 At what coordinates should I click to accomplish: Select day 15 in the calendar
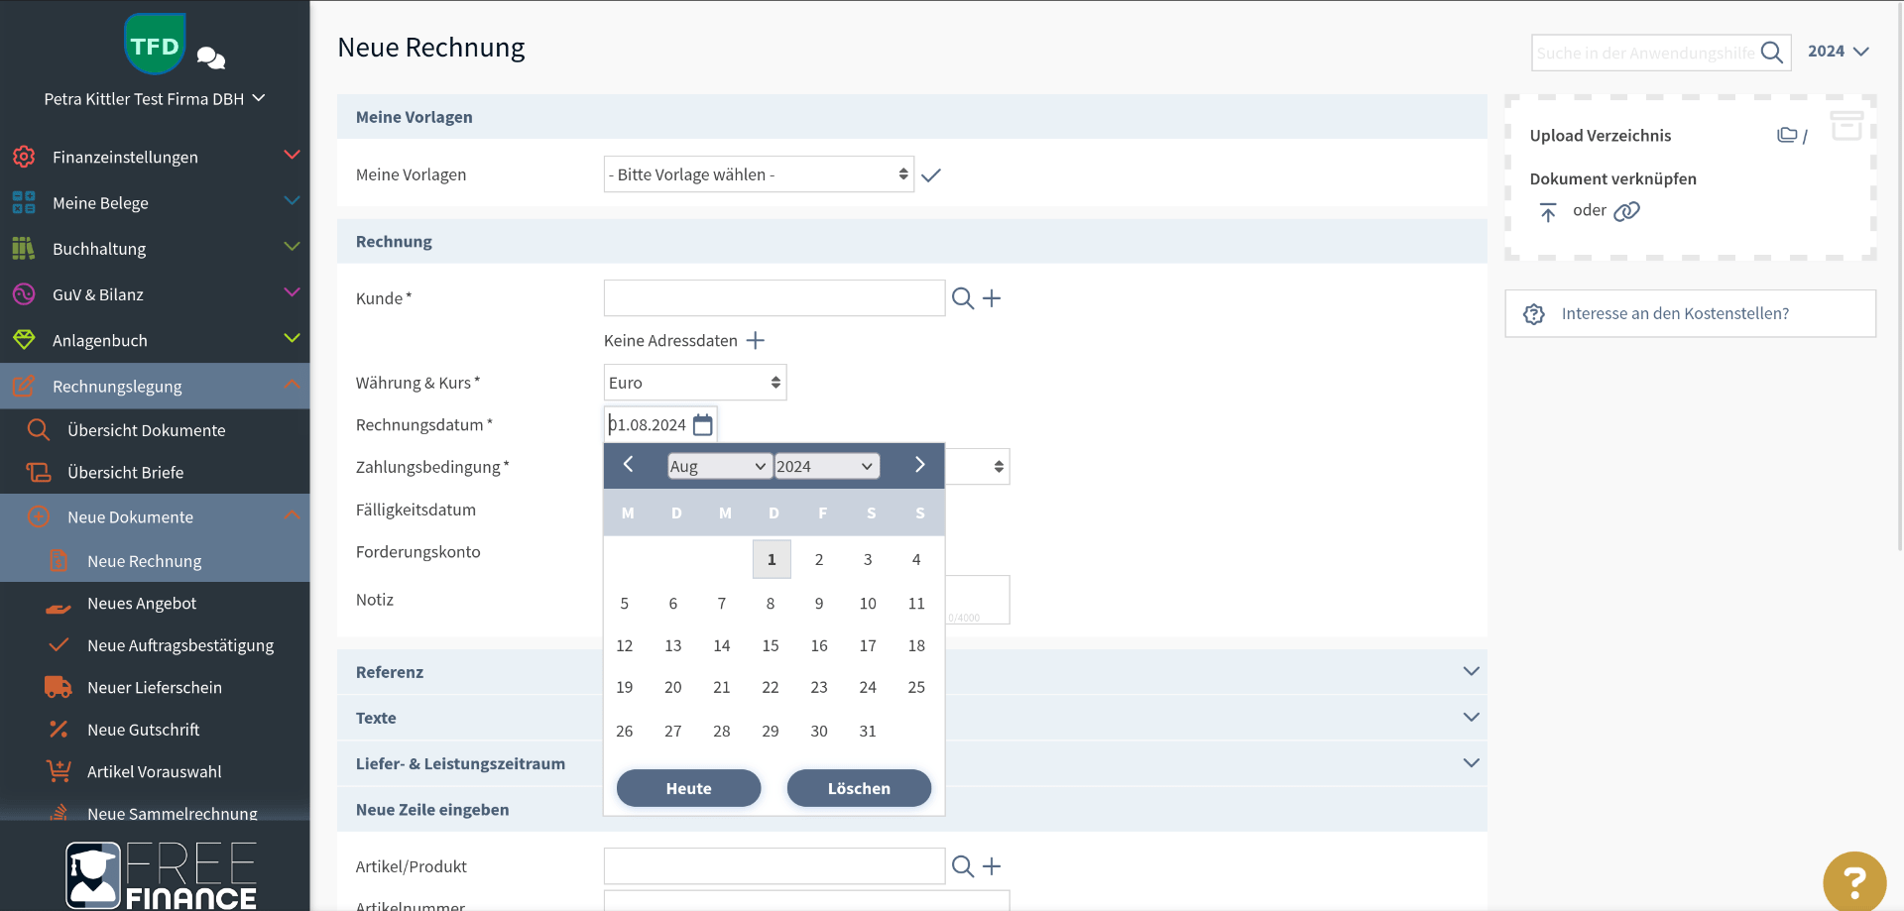(771, 646)
